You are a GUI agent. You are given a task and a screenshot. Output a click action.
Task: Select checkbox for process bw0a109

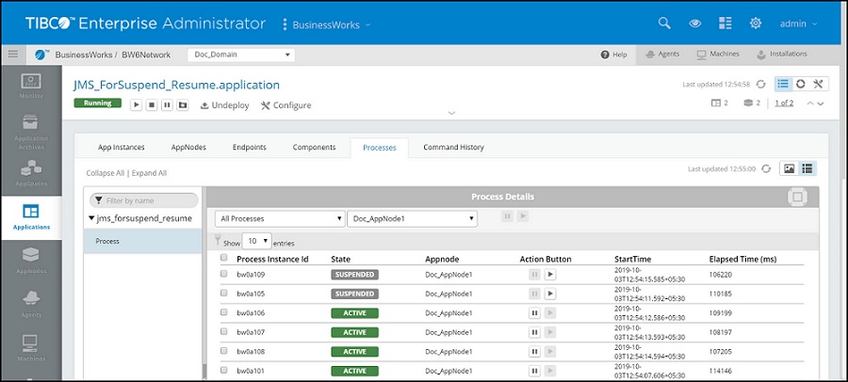[224, 274]
